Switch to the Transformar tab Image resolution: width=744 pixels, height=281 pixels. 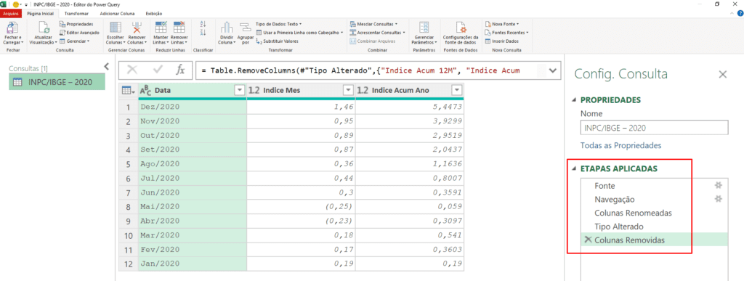(x=76, y=14)
